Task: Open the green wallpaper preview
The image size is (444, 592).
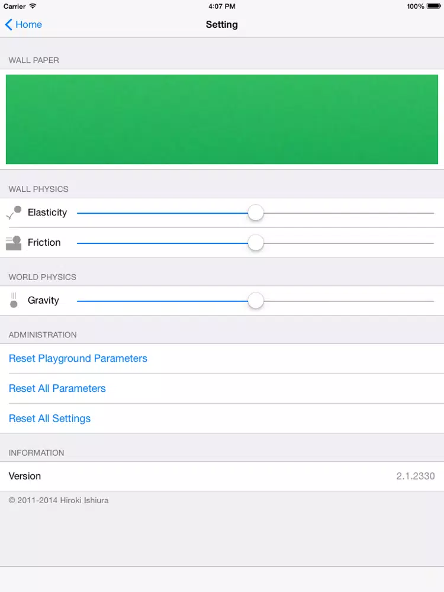Action: coord(222,120)
